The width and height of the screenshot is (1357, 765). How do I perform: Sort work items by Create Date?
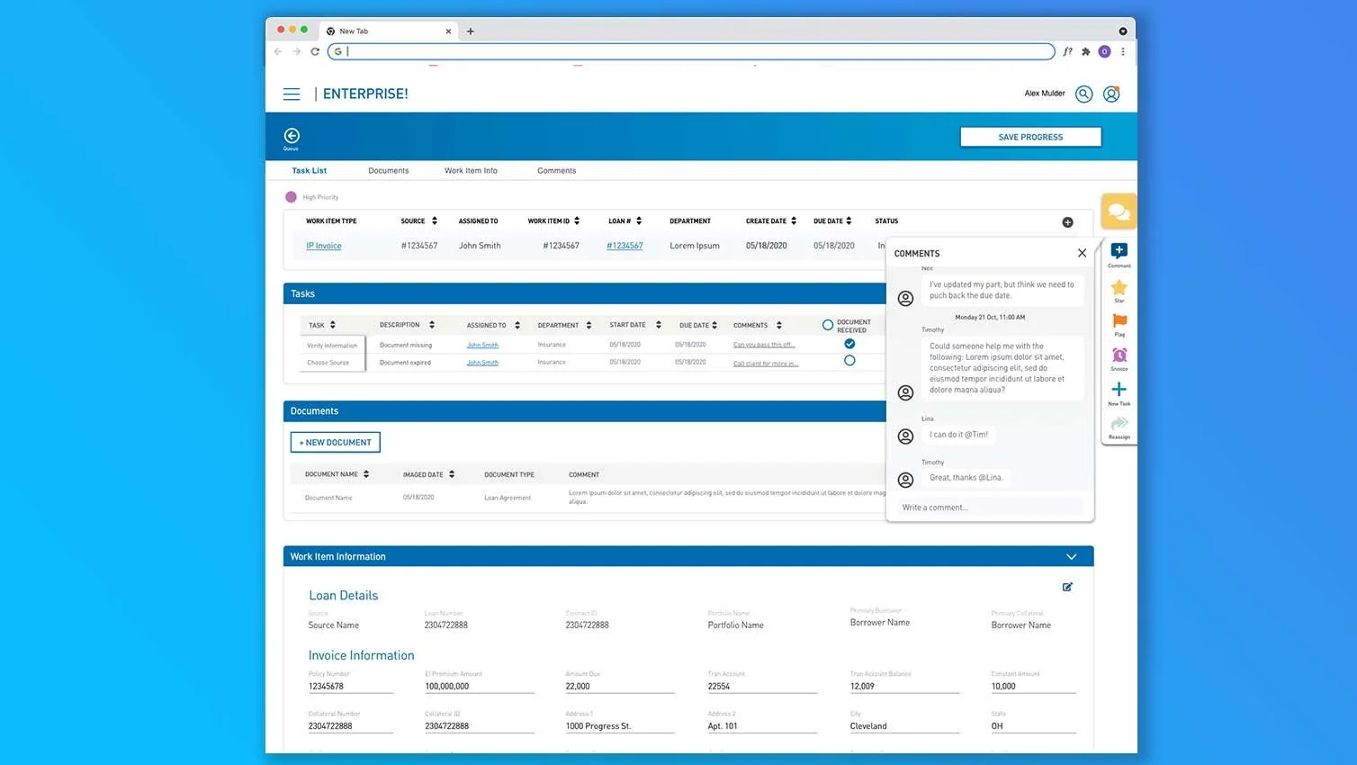pyautogui.click(x=794, y=220)
